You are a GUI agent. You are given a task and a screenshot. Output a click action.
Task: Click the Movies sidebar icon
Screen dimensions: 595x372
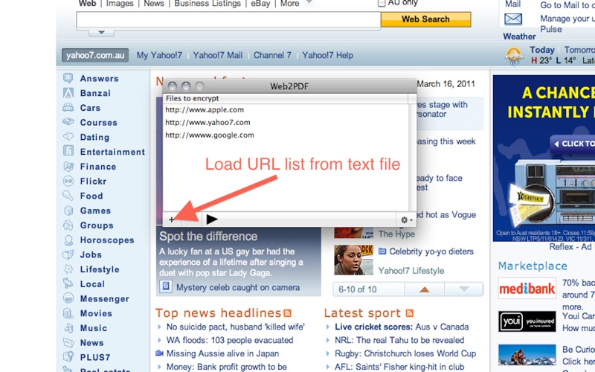point(68,313)
